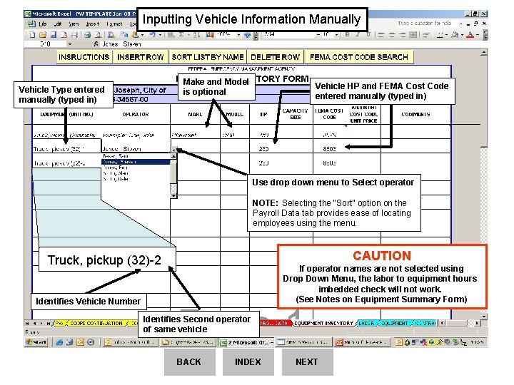The height and width of the screenshot is (385, 514).
Task: Click the Sort Ascending toolbar icon
Action: point(196,35)
